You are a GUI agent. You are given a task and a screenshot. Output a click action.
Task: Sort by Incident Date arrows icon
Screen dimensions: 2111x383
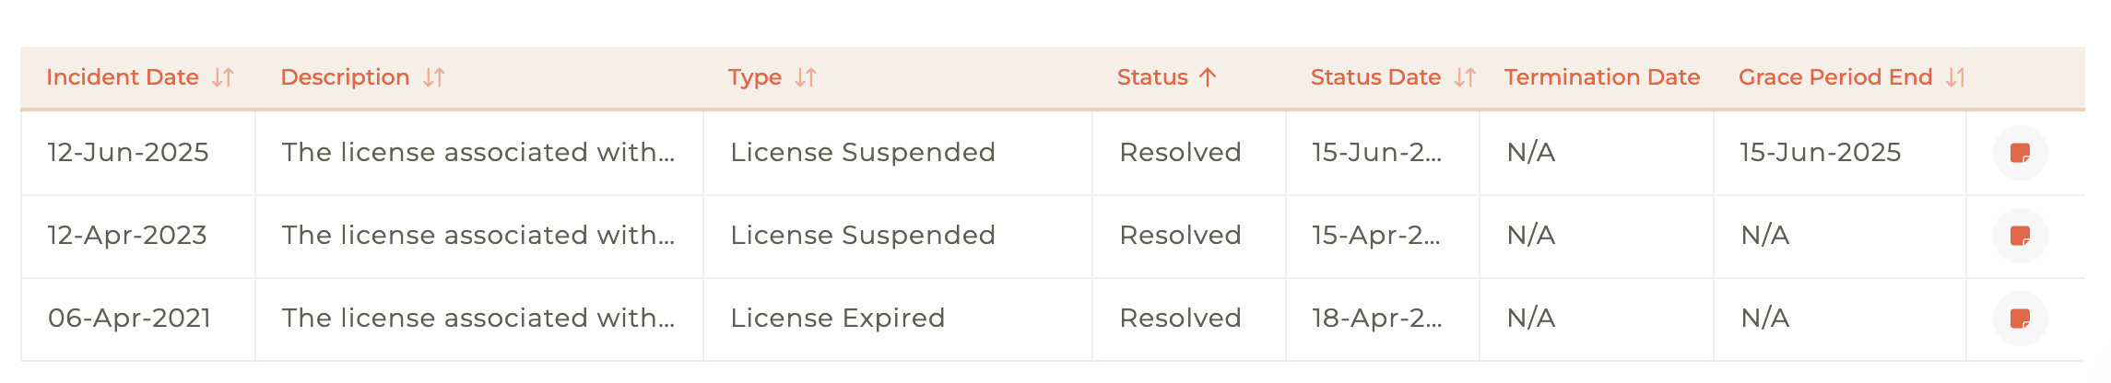tap(223, 77)
